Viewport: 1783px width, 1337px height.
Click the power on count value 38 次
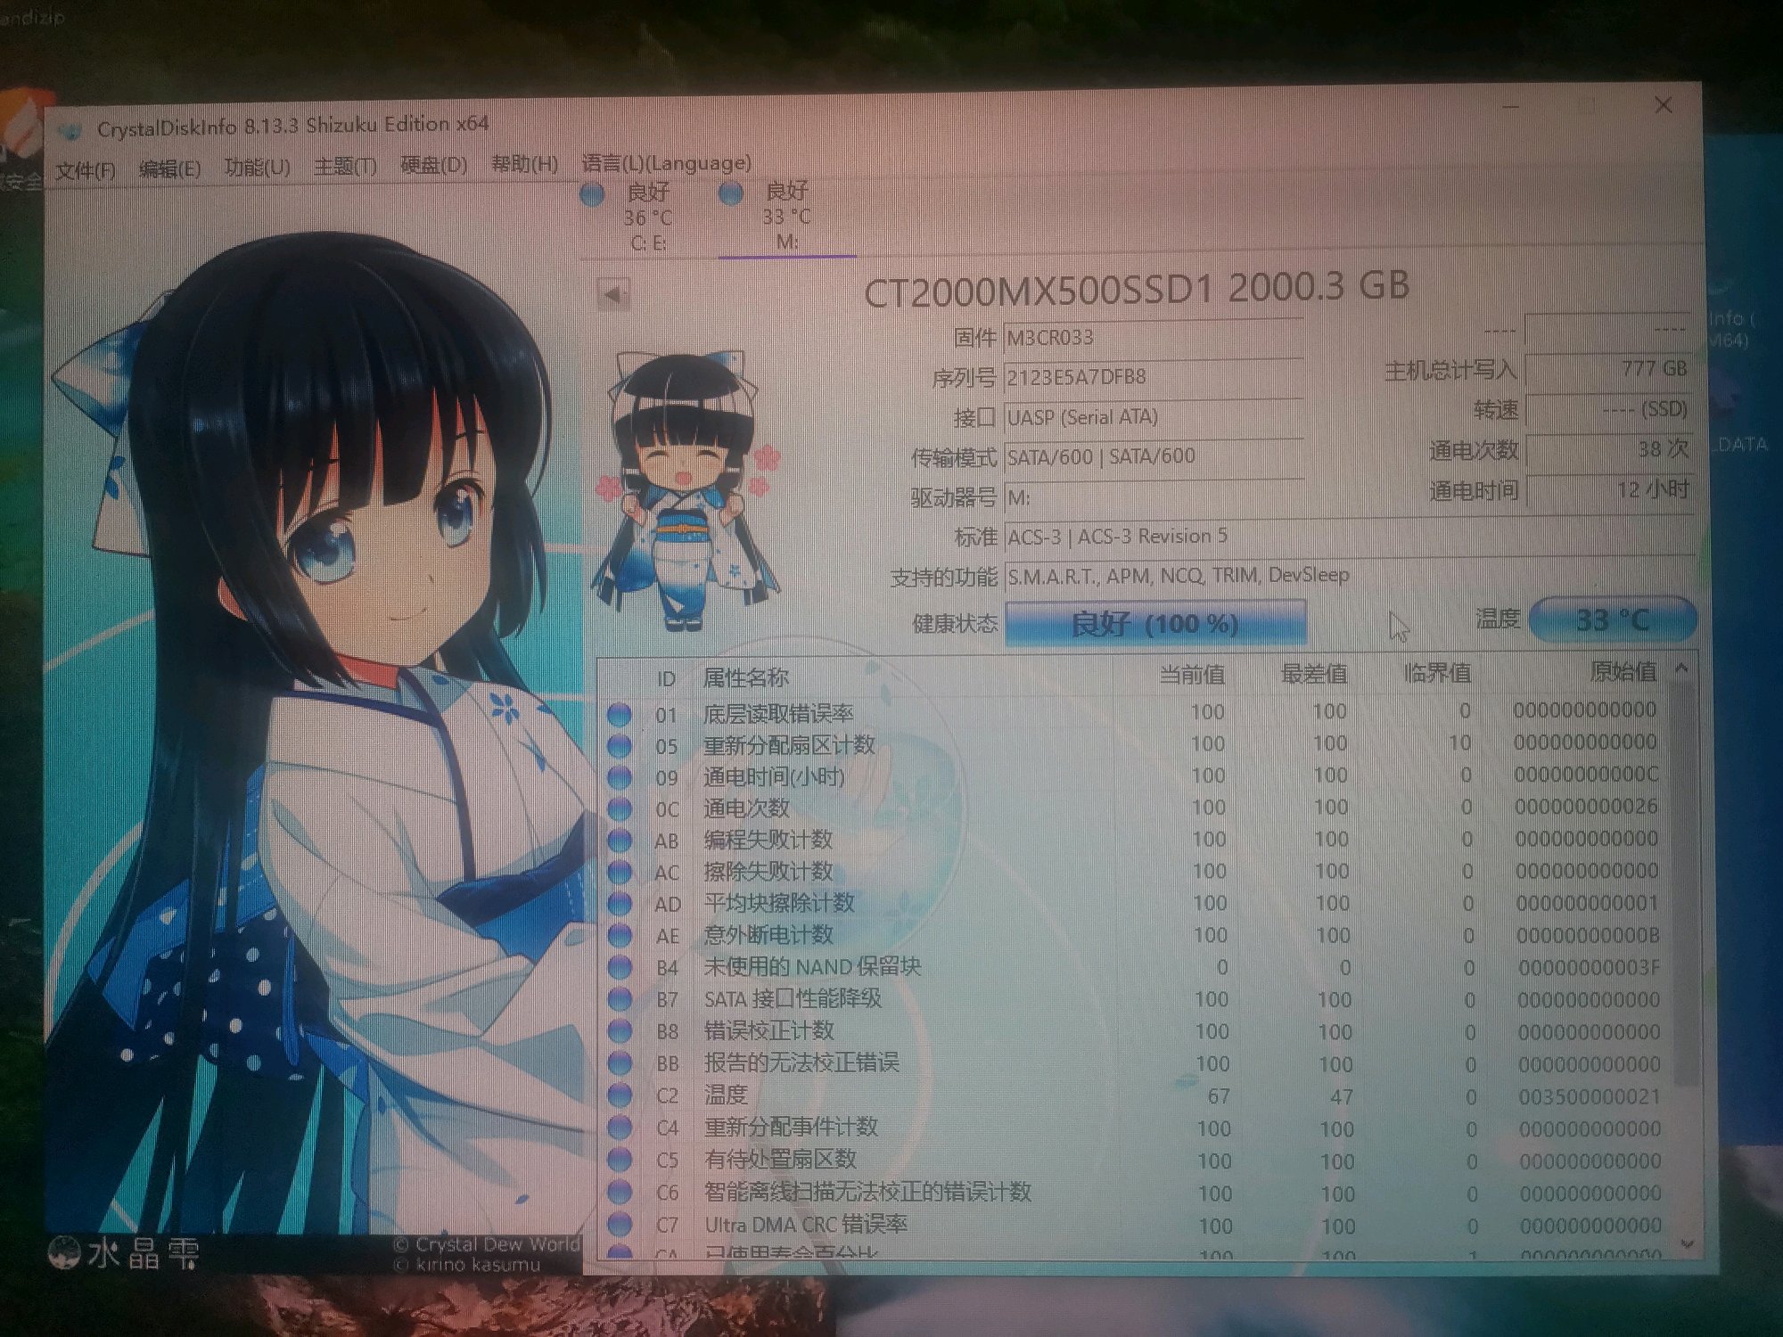(x=1609, y=450)
